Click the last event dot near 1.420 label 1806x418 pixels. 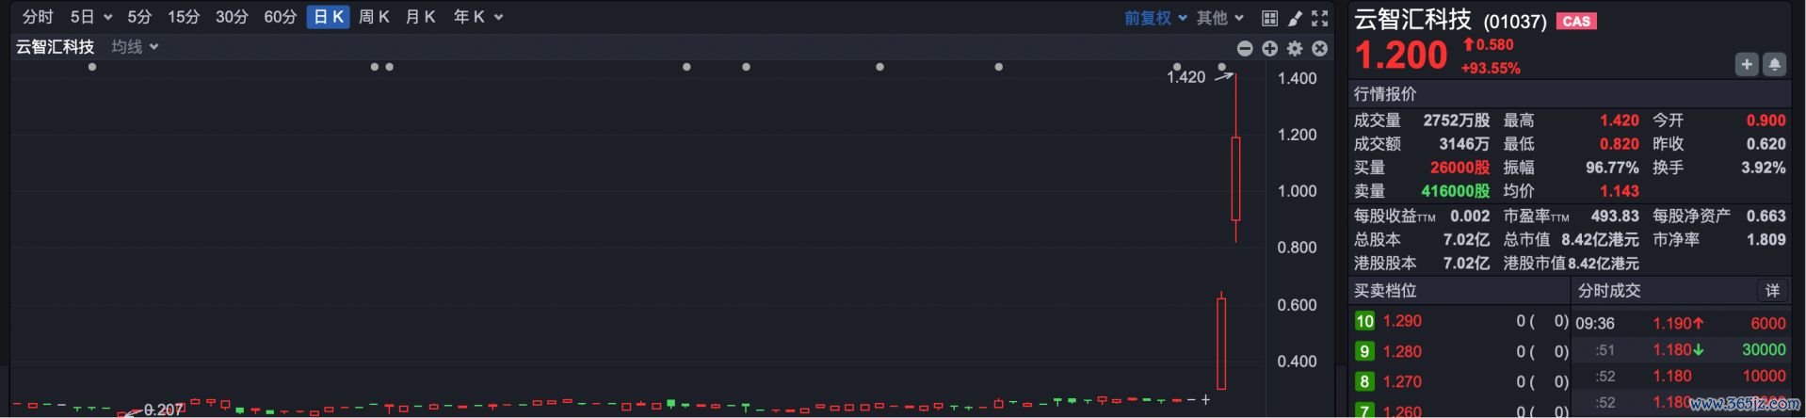point(1222,67)
